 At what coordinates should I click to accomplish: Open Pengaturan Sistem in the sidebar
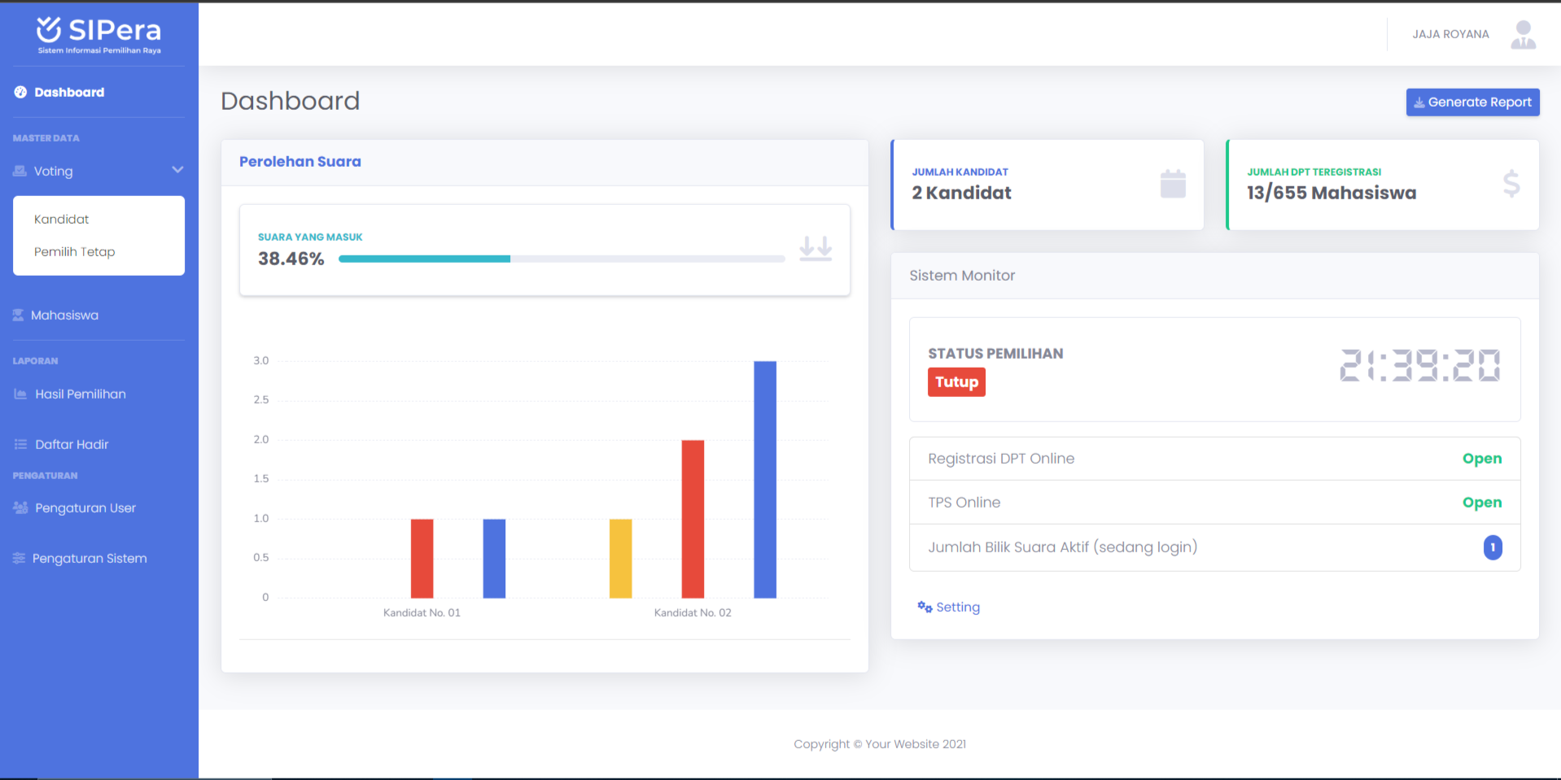(90, 559)
